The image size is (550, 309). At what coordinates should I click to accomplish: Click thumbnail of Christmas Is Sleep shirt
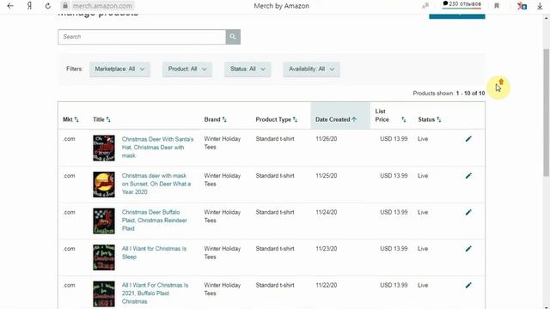[104, 257]
